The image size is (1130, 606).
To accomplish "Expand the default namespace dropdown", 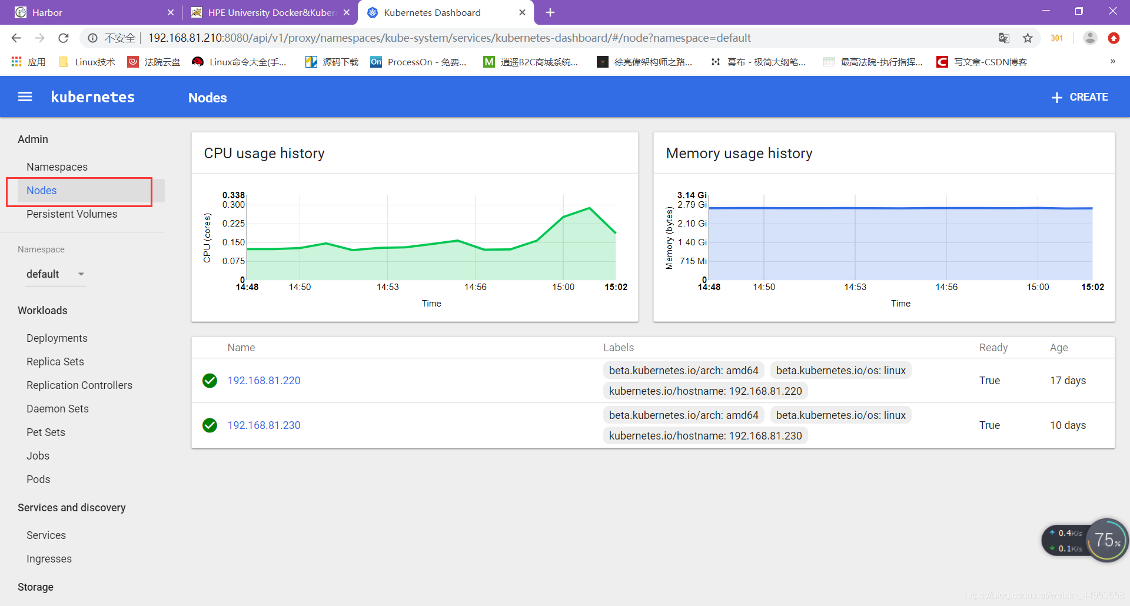I will coord(56,274).
